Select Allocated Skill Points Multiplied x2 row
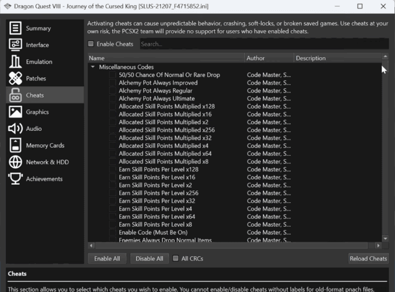395x292 pixels. [x=235, y=122]
